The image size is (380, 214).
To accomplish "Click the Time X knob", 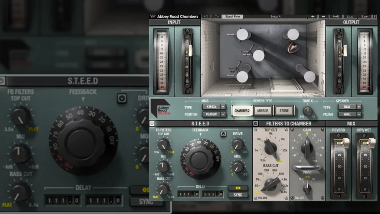I will coord(307,111).
